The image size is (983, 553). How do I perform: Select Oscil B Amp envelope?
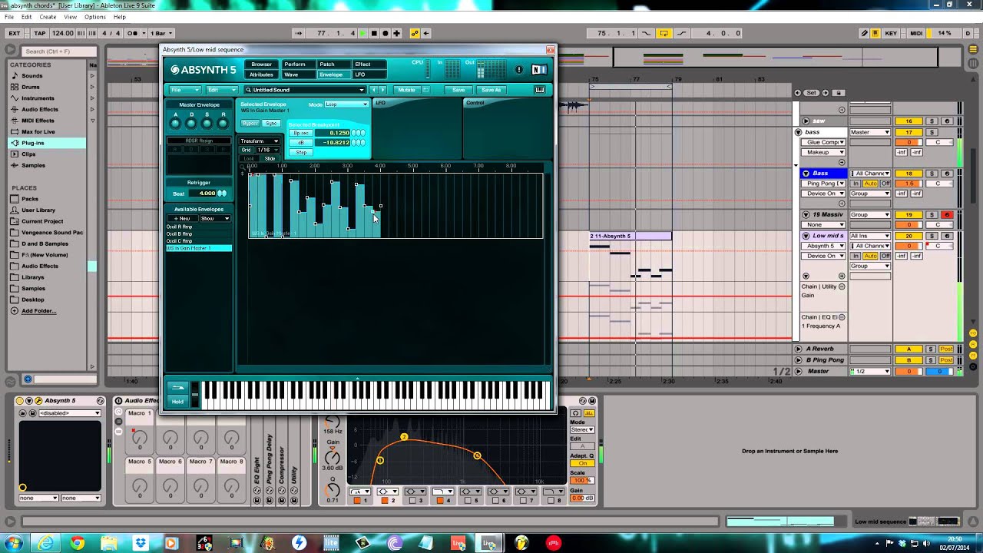pyautogui.click(x=199, y=234)
